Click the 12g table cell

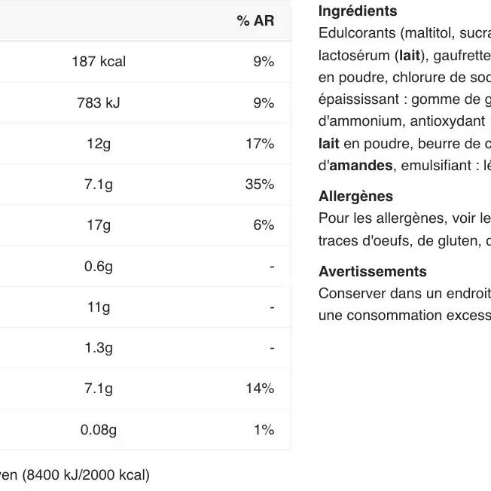point(99,144)
